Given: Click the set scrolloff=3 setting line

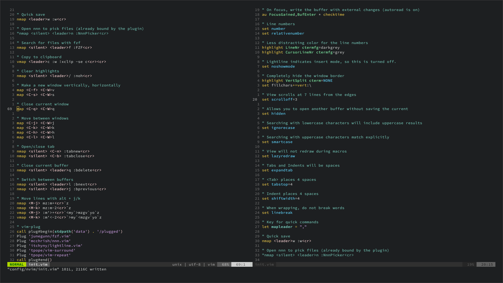Looking at the screenshot, I should click(x=279, y=99).
